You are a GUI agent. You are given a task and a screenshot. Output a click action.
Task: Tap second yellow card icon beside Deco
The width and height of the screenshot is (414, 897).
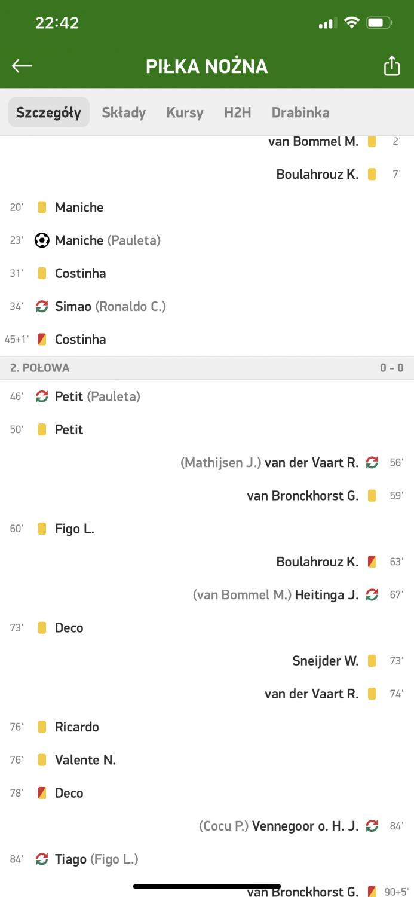tap(42, 793)
